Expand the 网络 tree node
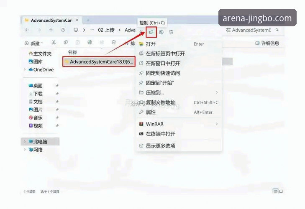Viewport: 305px width, 209px height. coord(25,150)
